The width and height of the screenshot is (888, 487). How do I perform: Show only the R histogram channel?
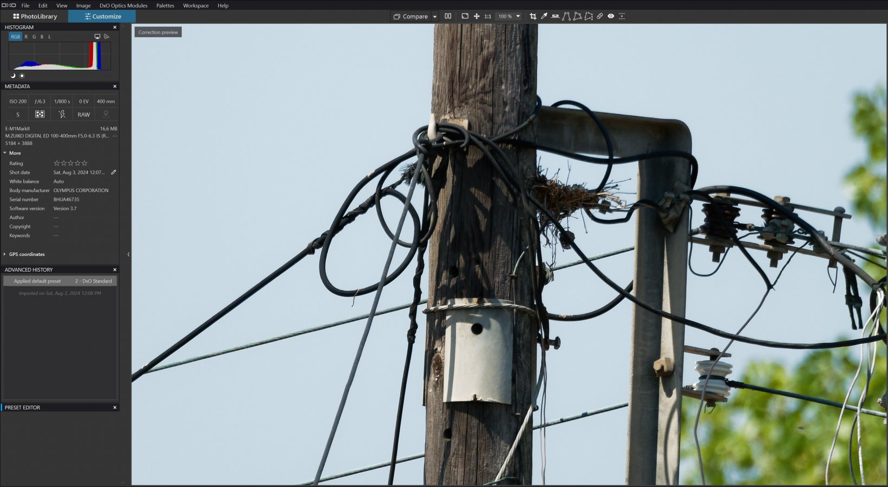point(26,37)
